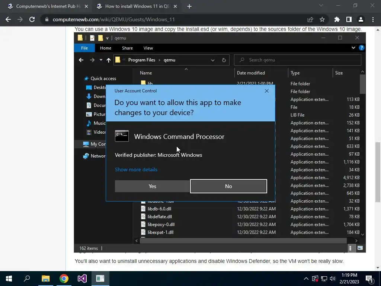Select Network in navigation pane

tap(94, 156)
